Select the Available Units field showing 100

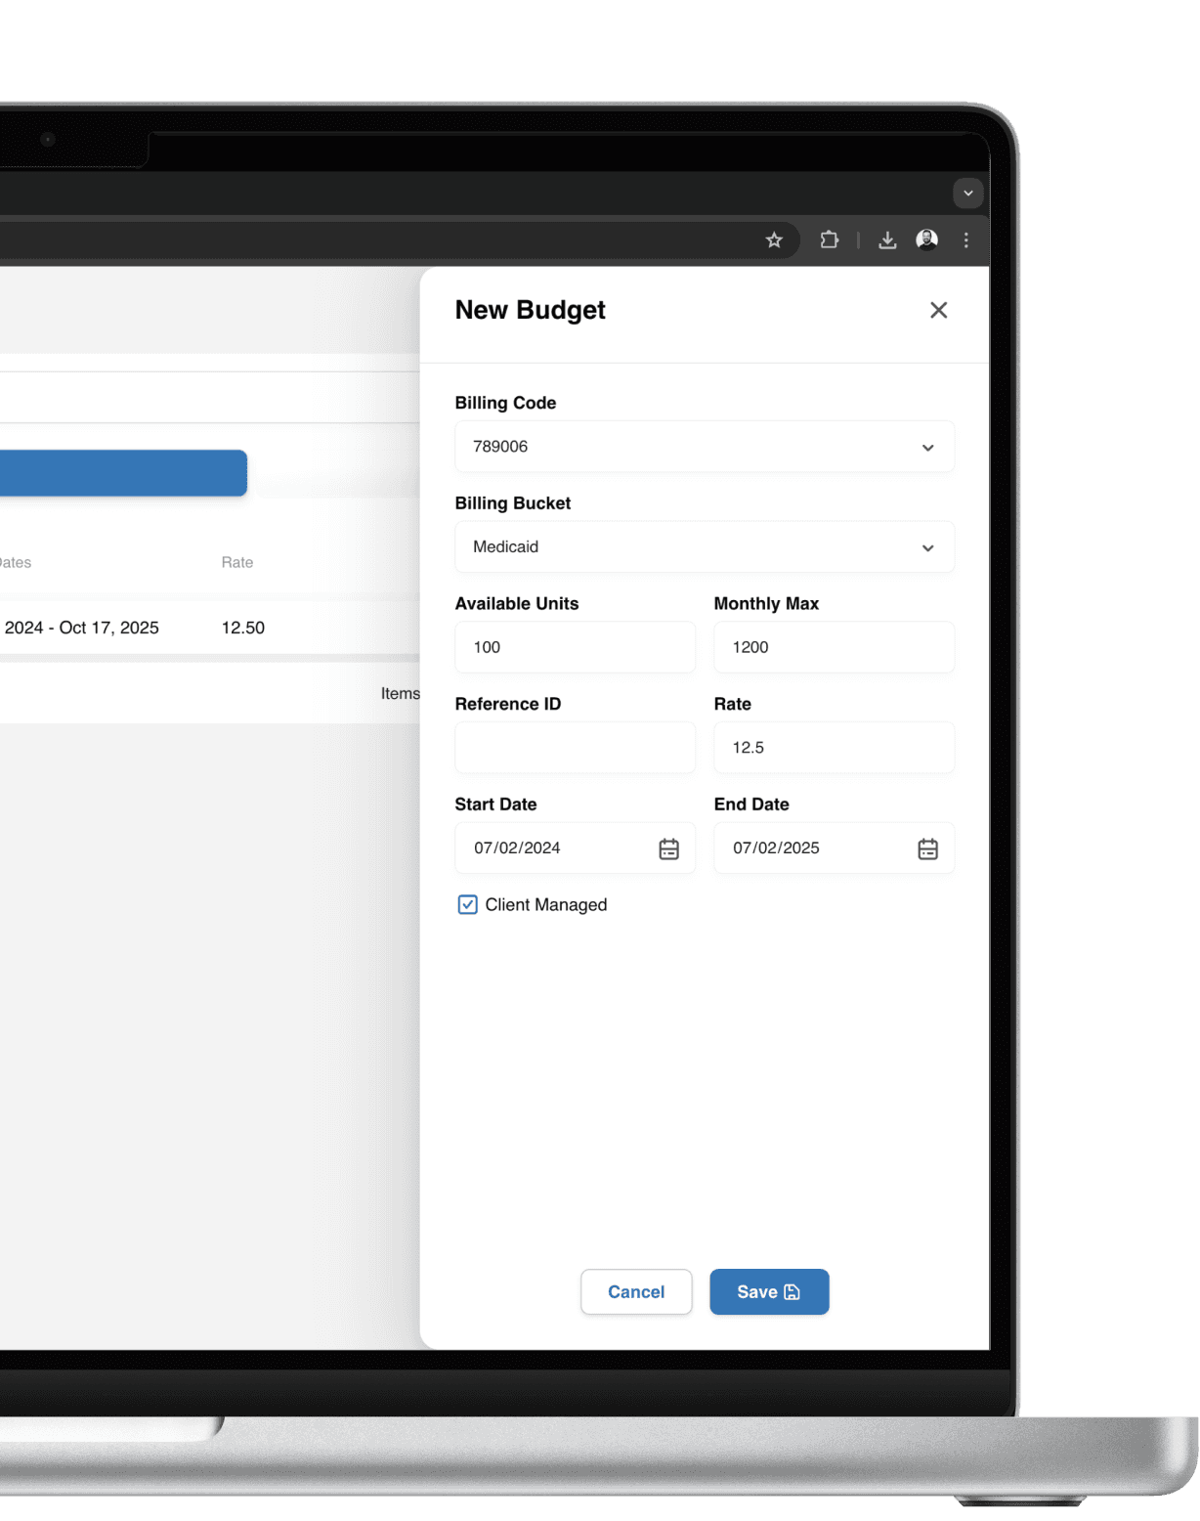coord(575,647)
